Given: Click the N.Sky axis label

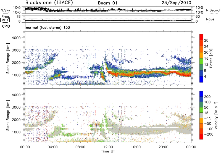Looking at the screenshot, I should tap(5, 10).
